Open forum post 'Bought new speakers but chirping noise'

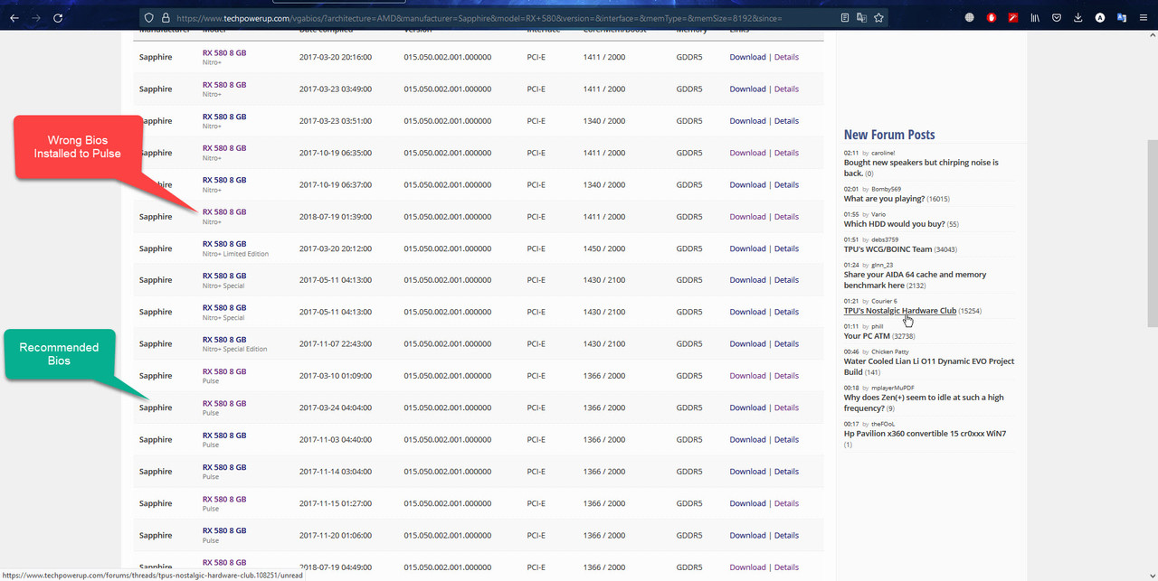click(921, 167)
